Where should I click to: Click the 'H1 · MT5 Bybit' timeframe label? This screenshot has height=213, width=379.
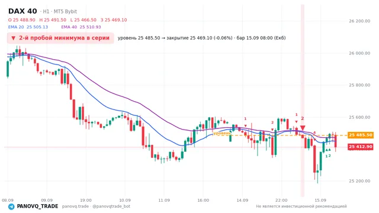pyautogui.click(x=60, y=11)
